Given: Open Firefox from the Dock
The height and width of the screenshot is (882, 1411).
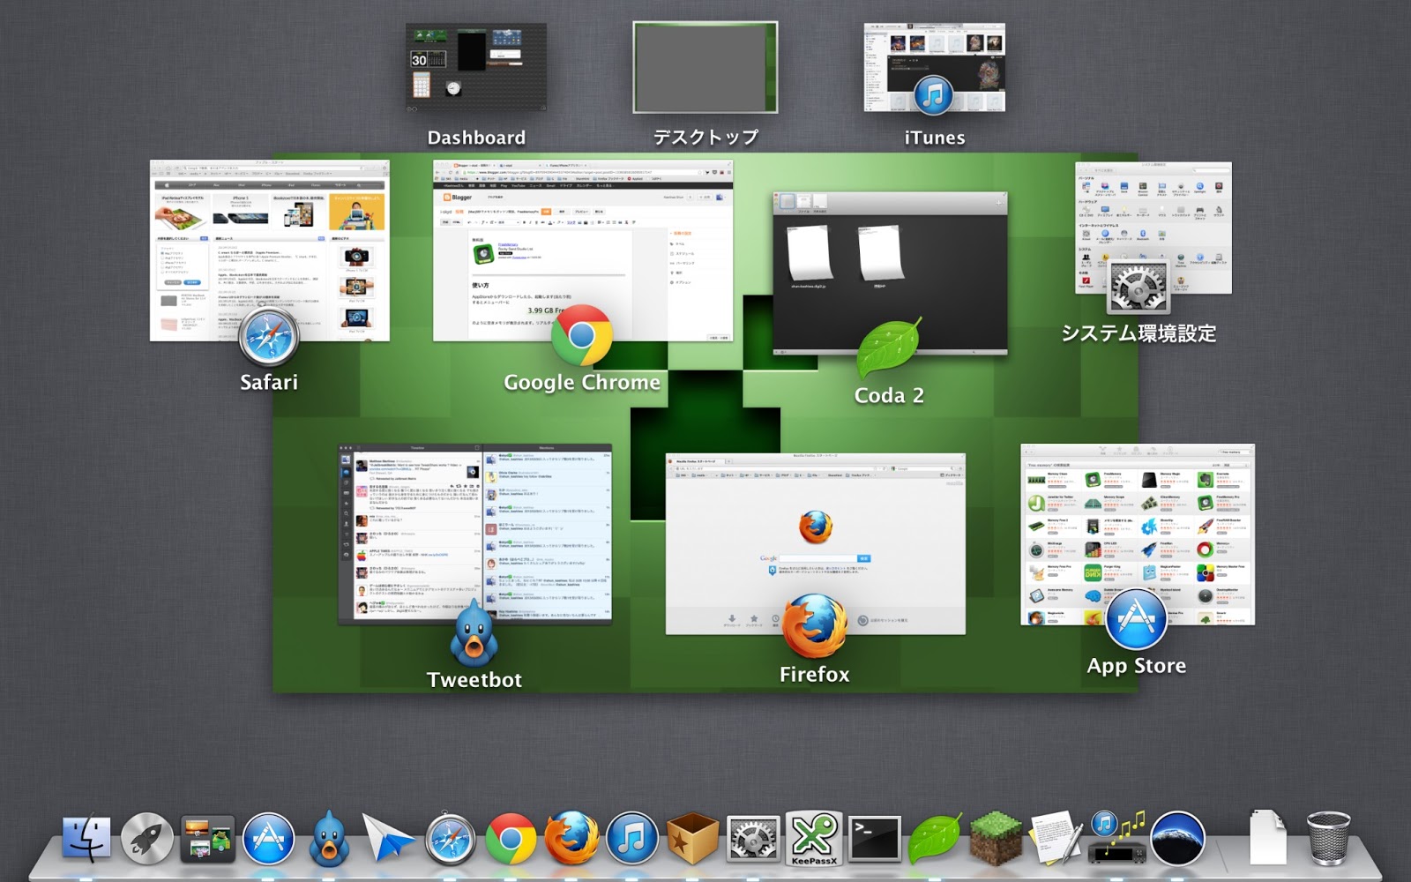Looking at the screenshot, I should (571, 838).
